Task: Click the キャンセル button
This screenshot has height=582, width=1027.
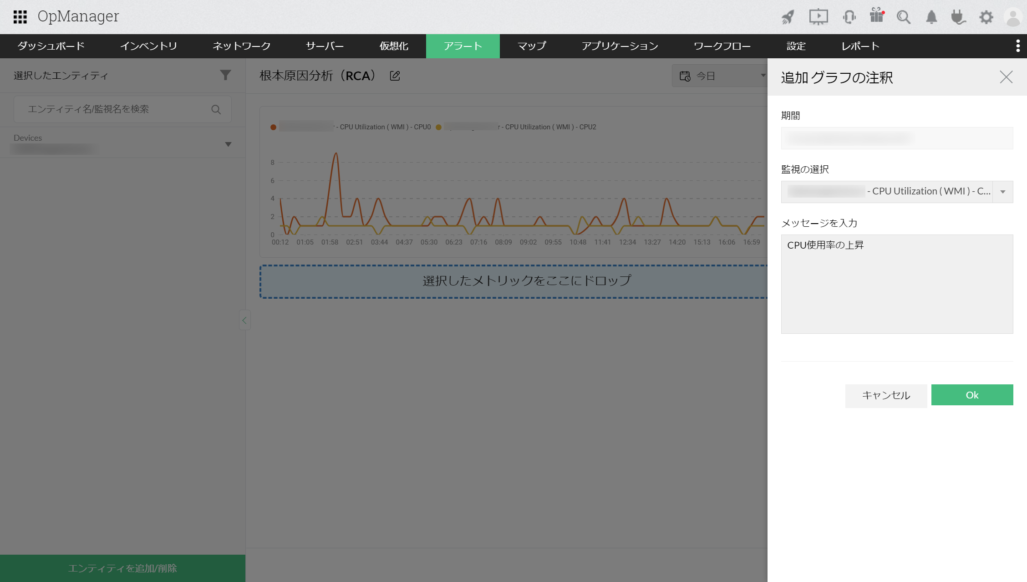Action: [x=886, y=395]
